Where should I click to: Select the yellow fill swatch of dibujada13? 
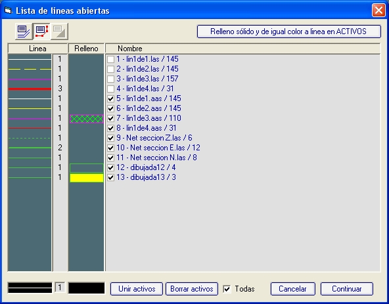point(87,178)
